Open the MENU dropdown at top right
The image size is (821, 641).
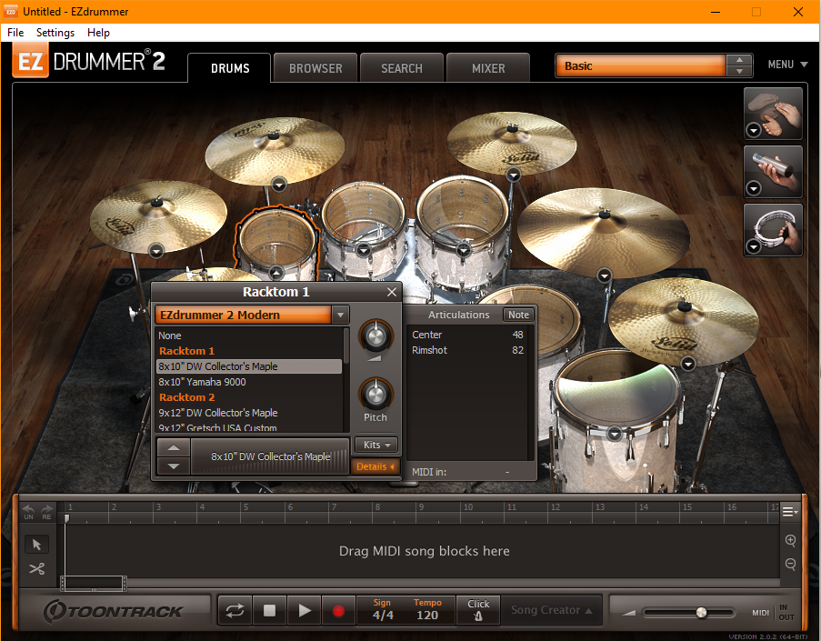tap(787, 65)
